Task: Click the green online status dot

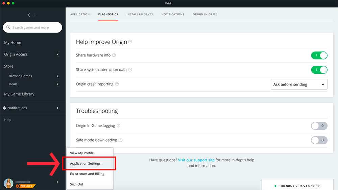Action: click(275, 186)
